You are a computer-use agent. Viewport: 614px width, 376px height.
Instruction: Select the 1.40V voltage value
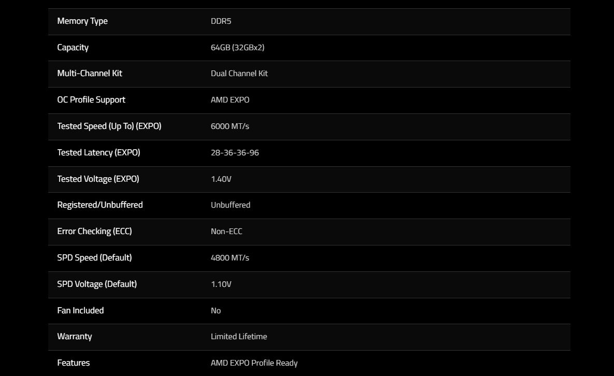[x=221, y=179]
